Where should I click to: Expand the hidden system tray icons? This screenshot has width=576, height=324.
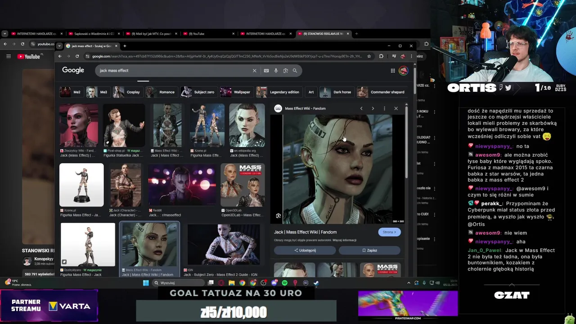[409, 283]
